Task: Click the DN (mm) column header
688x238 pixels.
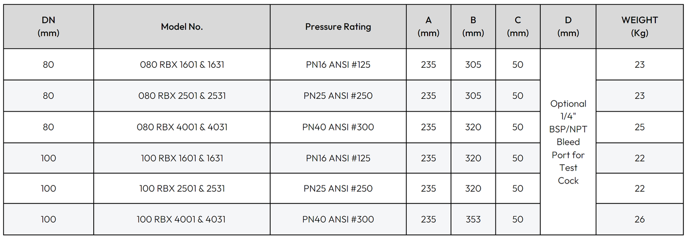Action: click(x=48, y=27)
